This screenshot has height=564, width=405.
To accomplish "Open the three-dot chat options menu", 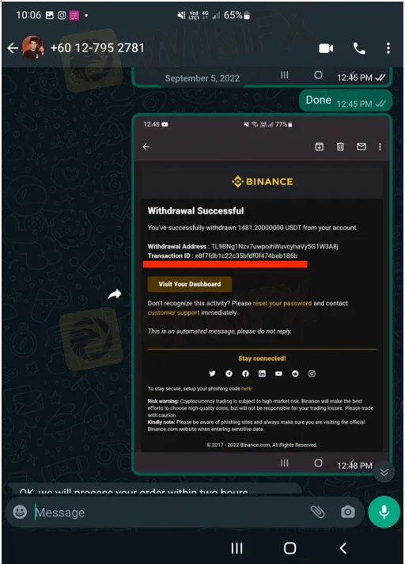I will pyautogui.click(x=388, y=48).
